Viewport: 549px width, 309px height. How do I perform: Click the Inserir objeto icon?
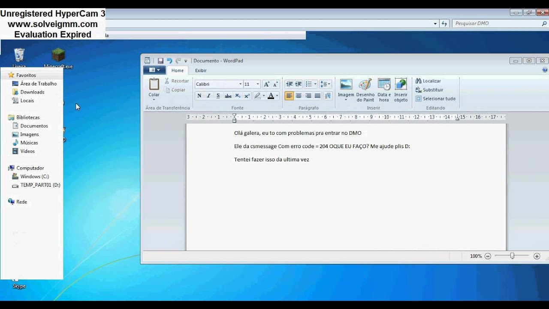(x=401, y=85)
